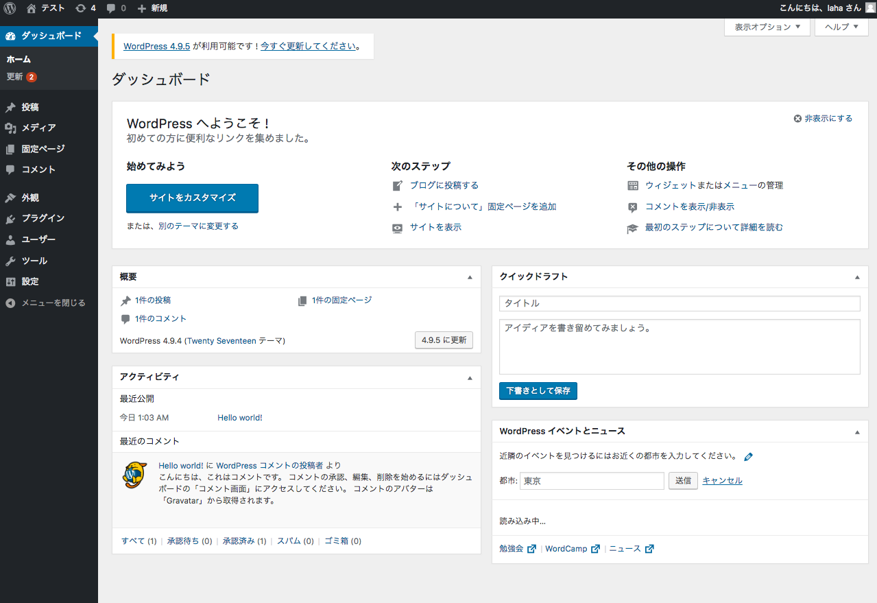Screen dimensions: 877x603
Task: Click the widgets icon beside ウィジェットまたはメニューの管理
Action: pyautogui.click(x=633, y=186)
